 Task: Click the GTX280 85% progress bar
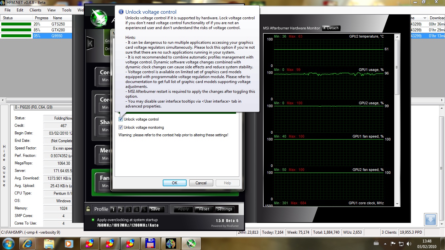[16, 30]
